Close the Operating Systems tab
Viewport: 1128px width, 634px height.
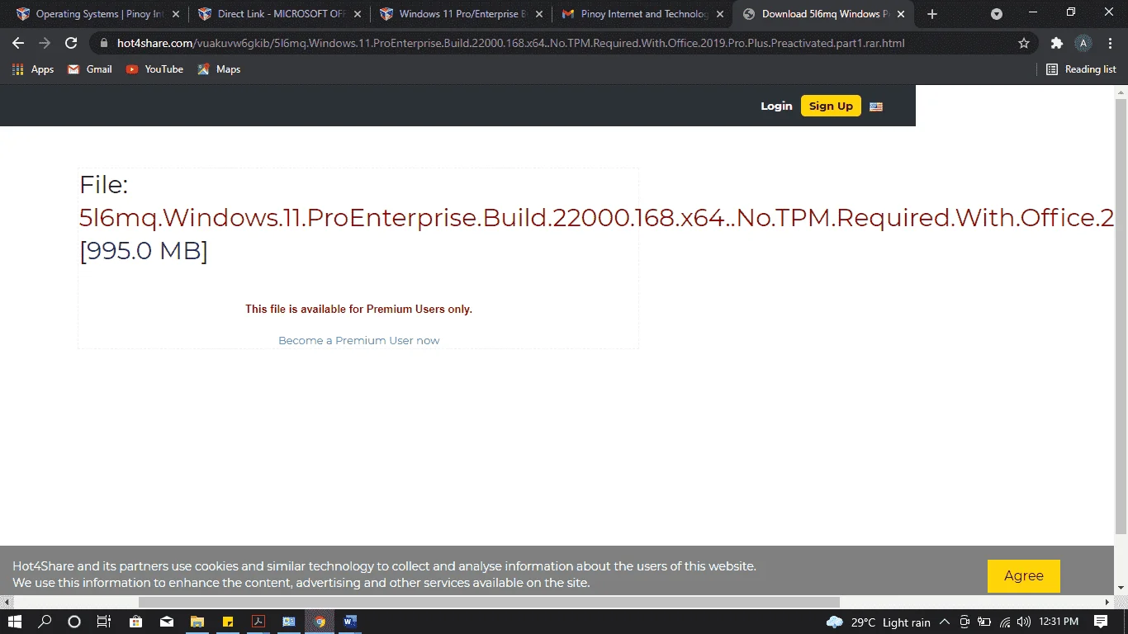pos(175,14)
